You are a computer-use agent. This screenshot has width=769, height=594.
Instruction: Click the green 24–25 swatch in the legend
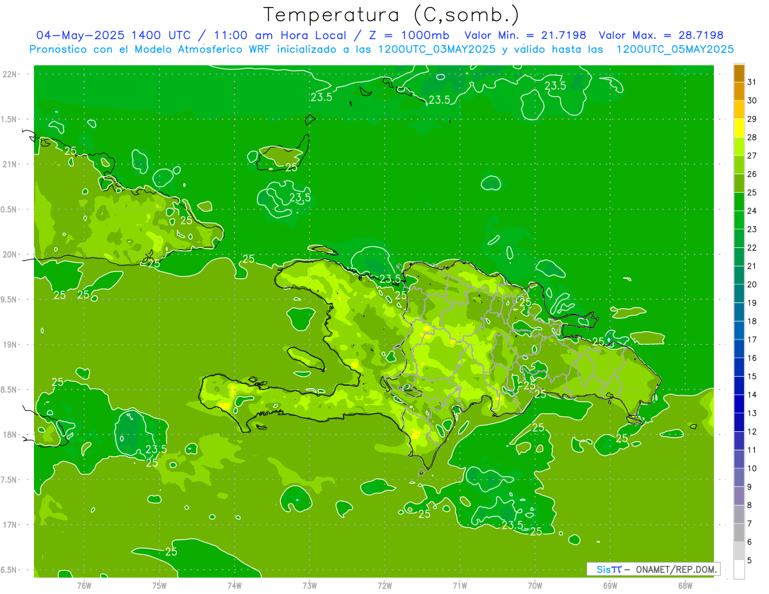coord(739,202)
